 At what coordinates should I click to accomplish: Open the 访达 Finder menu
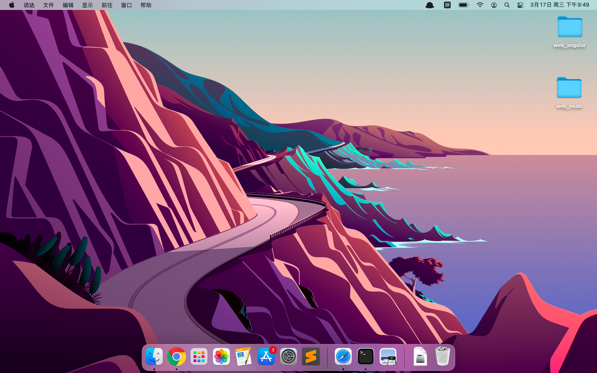[29, 5]
